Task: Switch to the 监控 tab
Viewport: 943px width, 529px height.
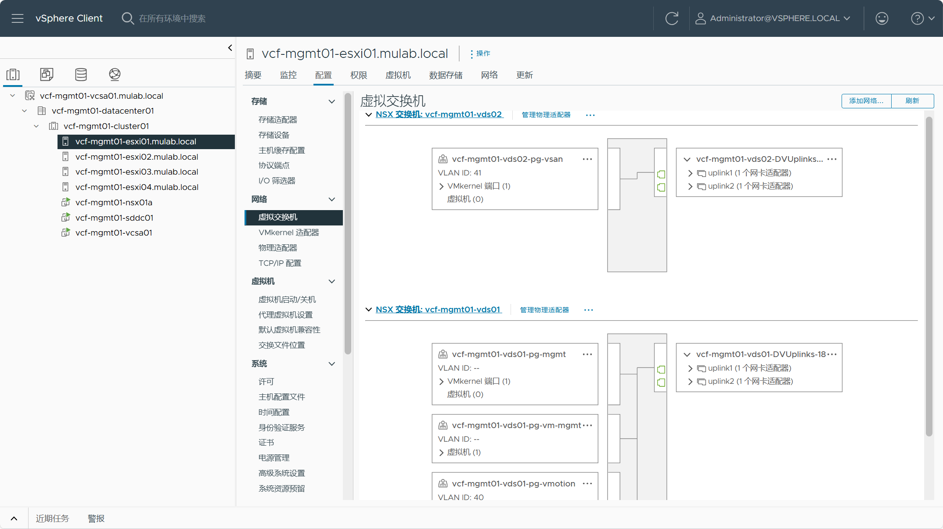Action: (288, 75)
